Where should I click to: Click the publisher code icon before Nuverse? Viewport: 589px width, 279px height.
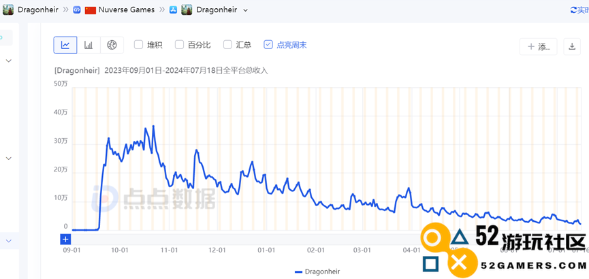(x=77, y=10)
